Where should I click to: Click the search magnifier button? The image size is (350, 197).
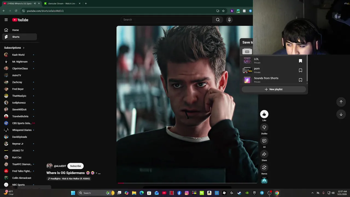click(218, 20)
